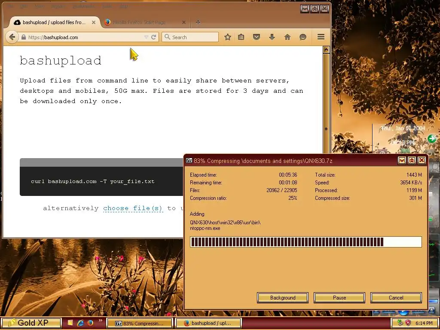Click the Compressed size value 301 M

pos(416,198)
